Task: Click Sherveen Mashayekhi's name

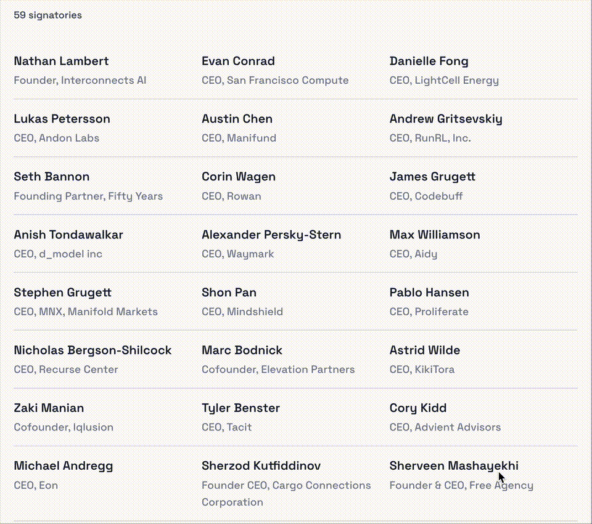Action: (x=453, y=466)
